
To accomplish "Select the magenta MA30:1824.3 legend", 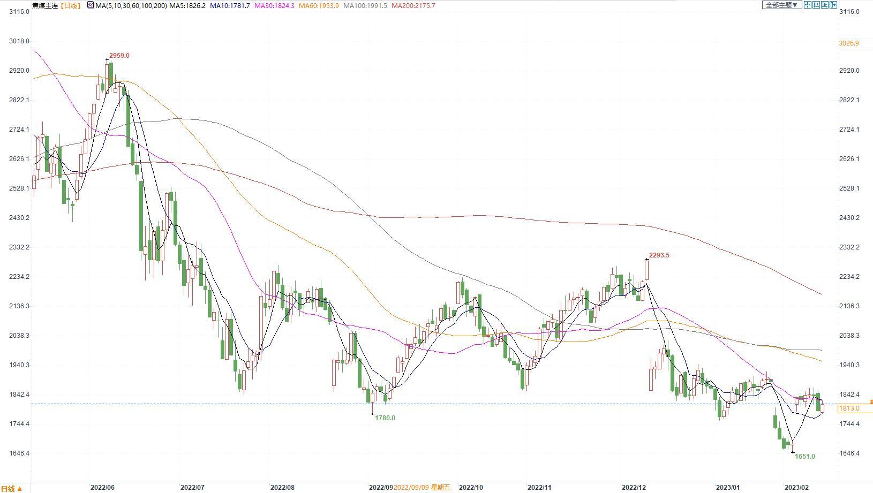I will coord(274,6).
